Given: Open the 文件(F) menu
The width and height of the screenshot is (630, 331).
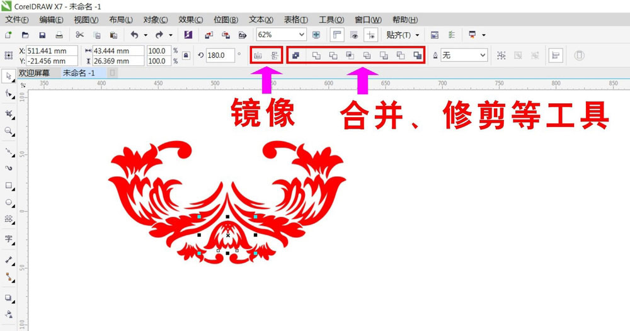Looking at the screenshot, I should [x=16, y=20].
